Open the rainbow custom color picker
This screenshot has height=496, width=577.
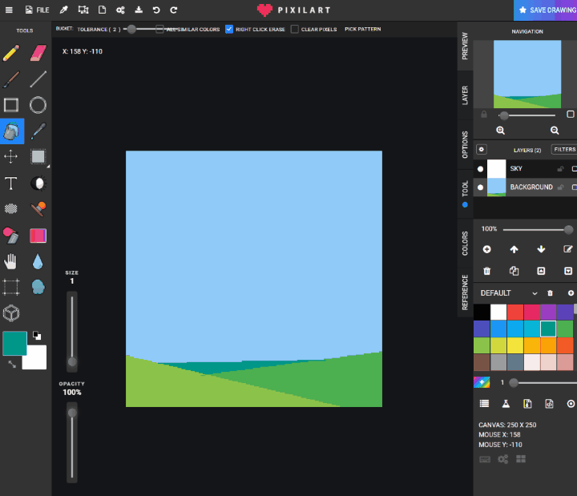[482, 382]
